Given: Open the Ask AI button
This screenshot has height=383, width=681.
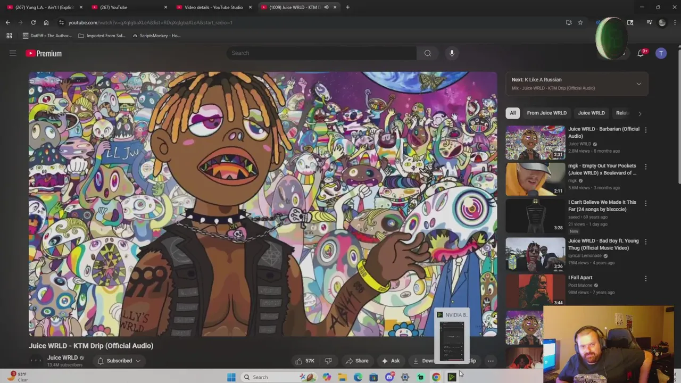Looking at the screenshot, I should [391, 361].
